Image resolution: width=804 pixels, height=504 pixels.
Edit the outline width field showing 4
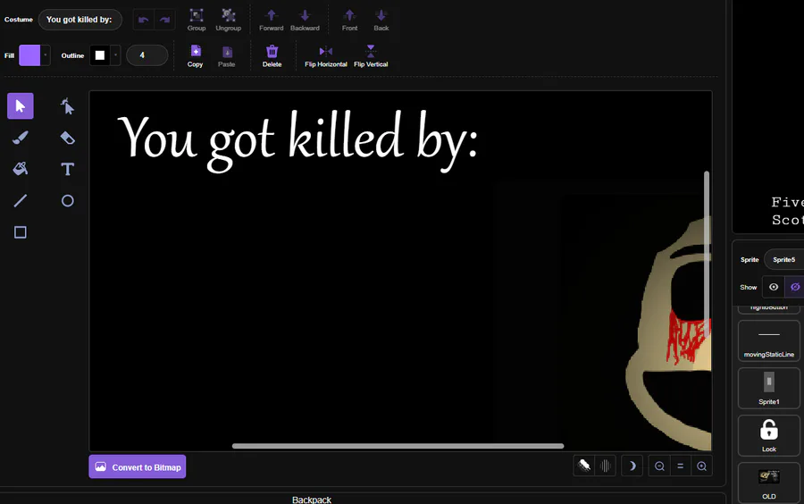tap(147, 55)
